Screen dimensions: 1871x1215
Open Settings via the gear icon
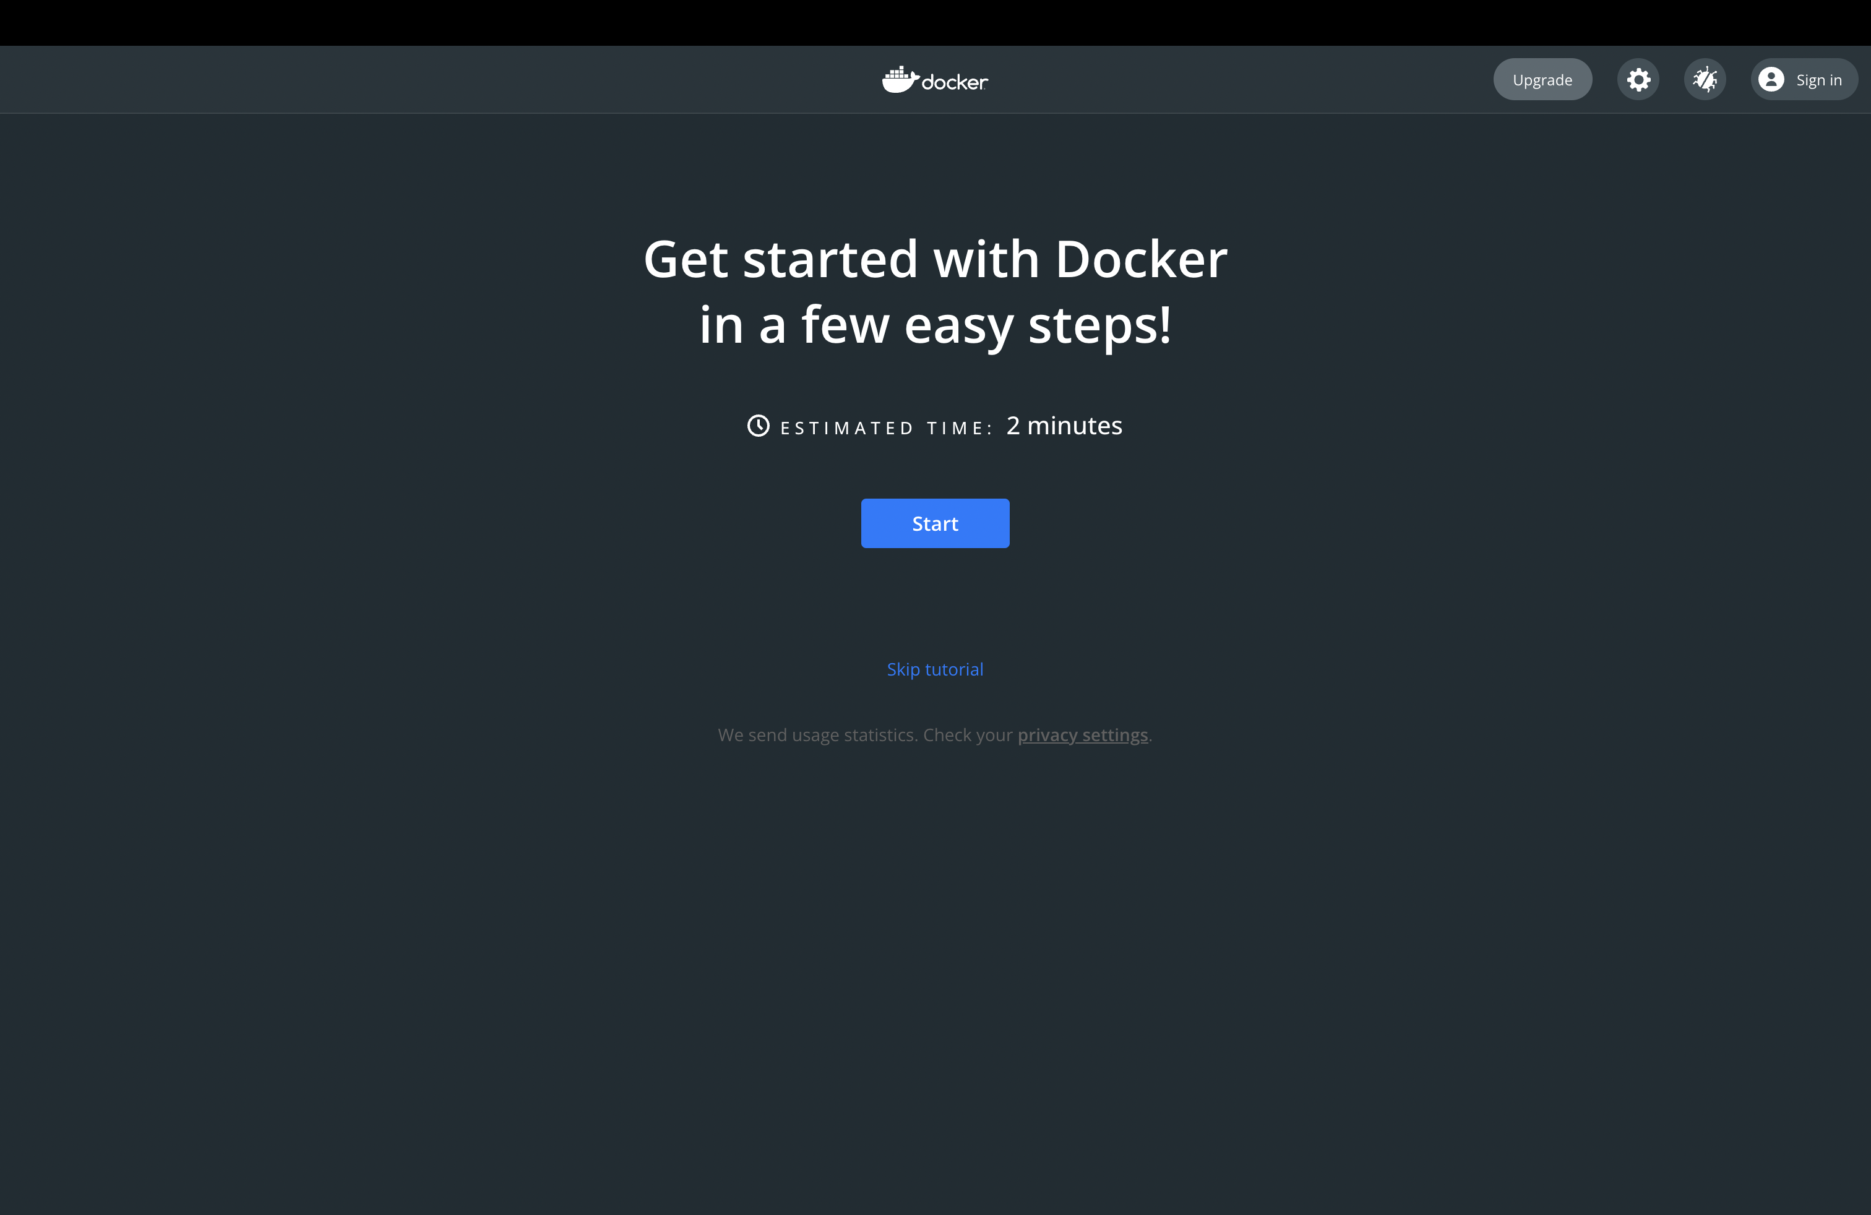1638,79
